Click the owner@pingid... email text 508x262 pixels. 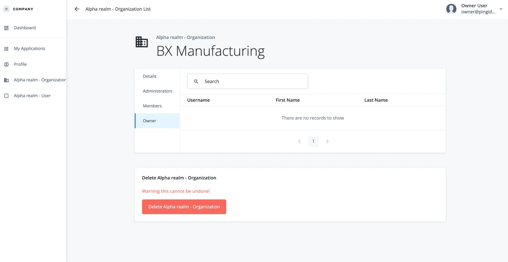tap(478, 12)
